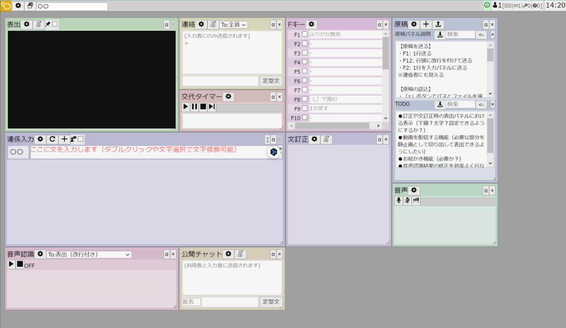This screenshot has width=566, height=328.
Task: Open the 表出 panel log scroll icon
Action: 38,24
